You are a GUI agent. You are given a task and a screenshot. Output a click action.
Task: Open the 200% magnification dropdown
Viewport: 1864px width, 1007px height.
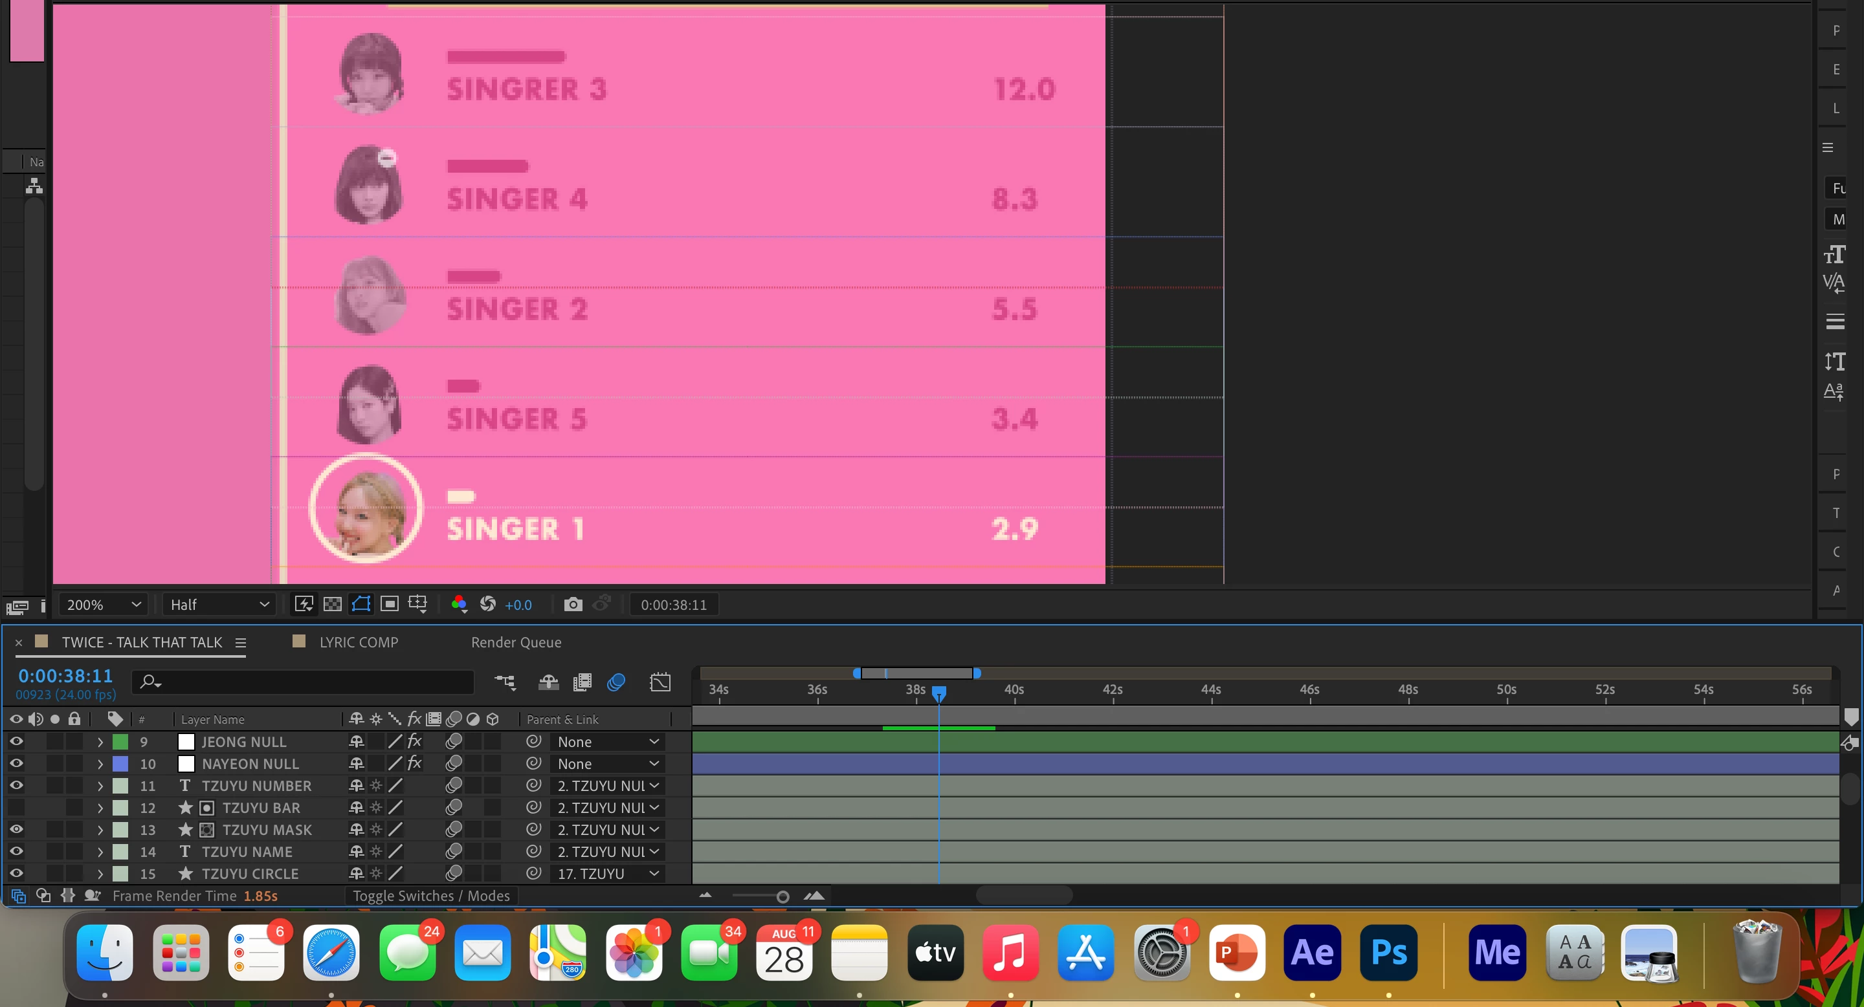tap(103, 604)
